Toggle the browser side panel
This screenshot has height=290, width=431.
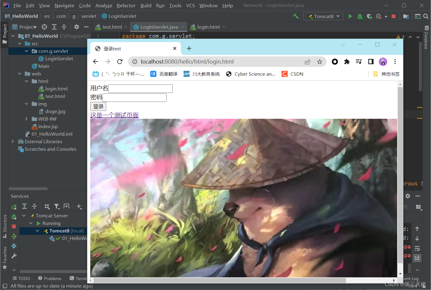coord(371,62)
